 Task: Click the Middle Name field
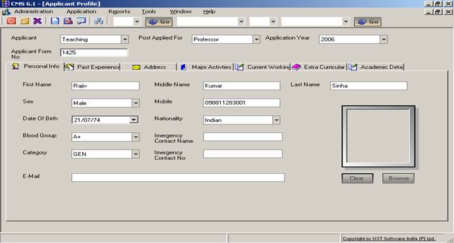click(x=241, y=86)
